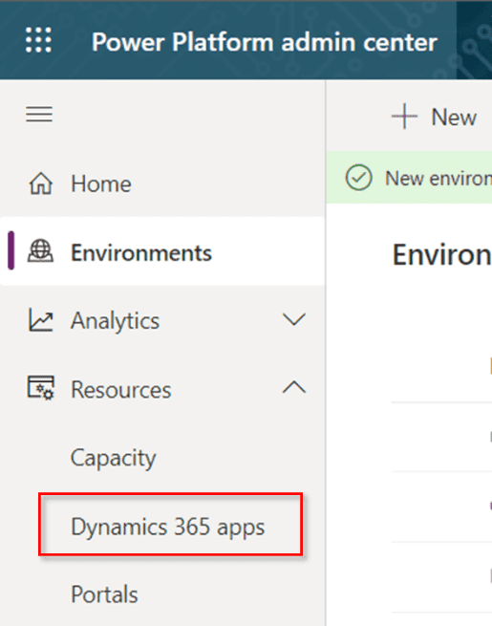Click the plus icon beside New
Screen dimensions: 492x626
(x=404, y=117)
